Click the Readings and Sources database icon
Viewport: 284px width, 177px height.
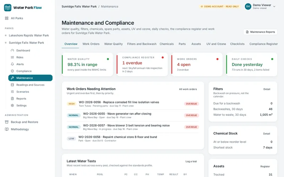tap(12, 85)
